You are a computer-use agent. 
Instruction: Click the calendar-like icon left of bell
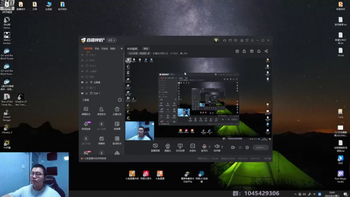pos(252,51)
